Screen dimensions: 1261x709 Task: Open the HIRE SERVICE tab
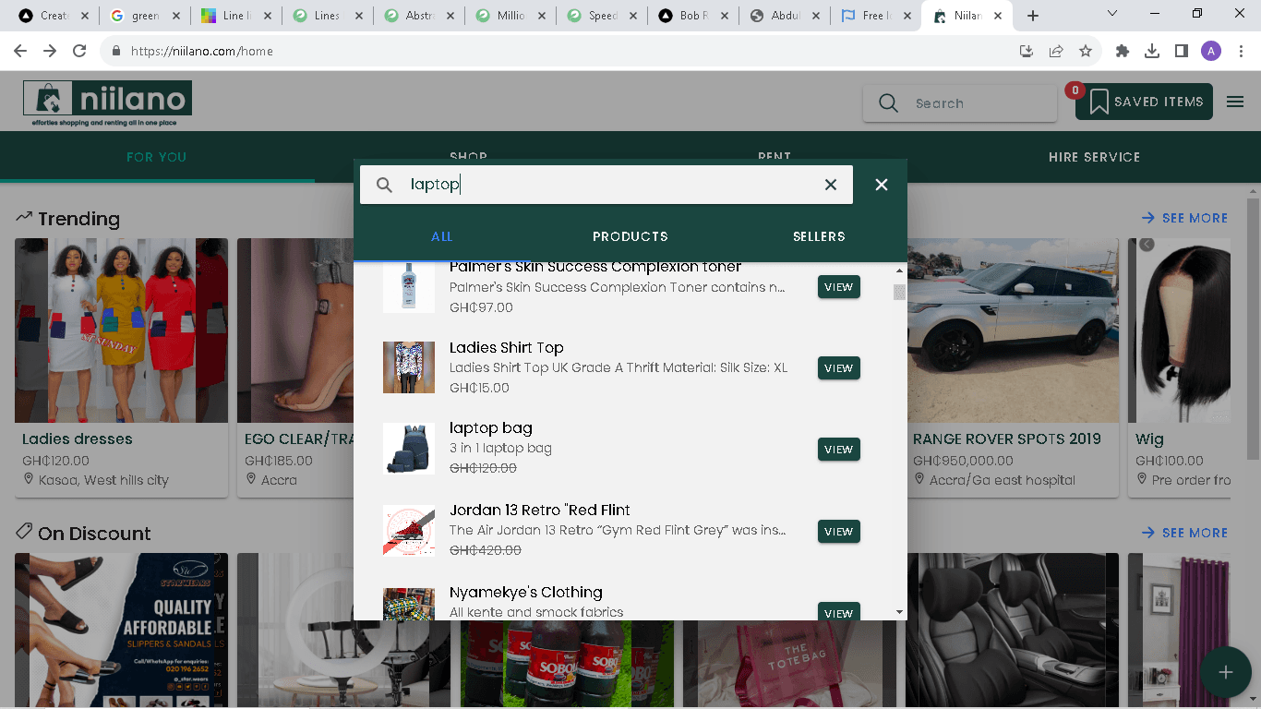1094,157
